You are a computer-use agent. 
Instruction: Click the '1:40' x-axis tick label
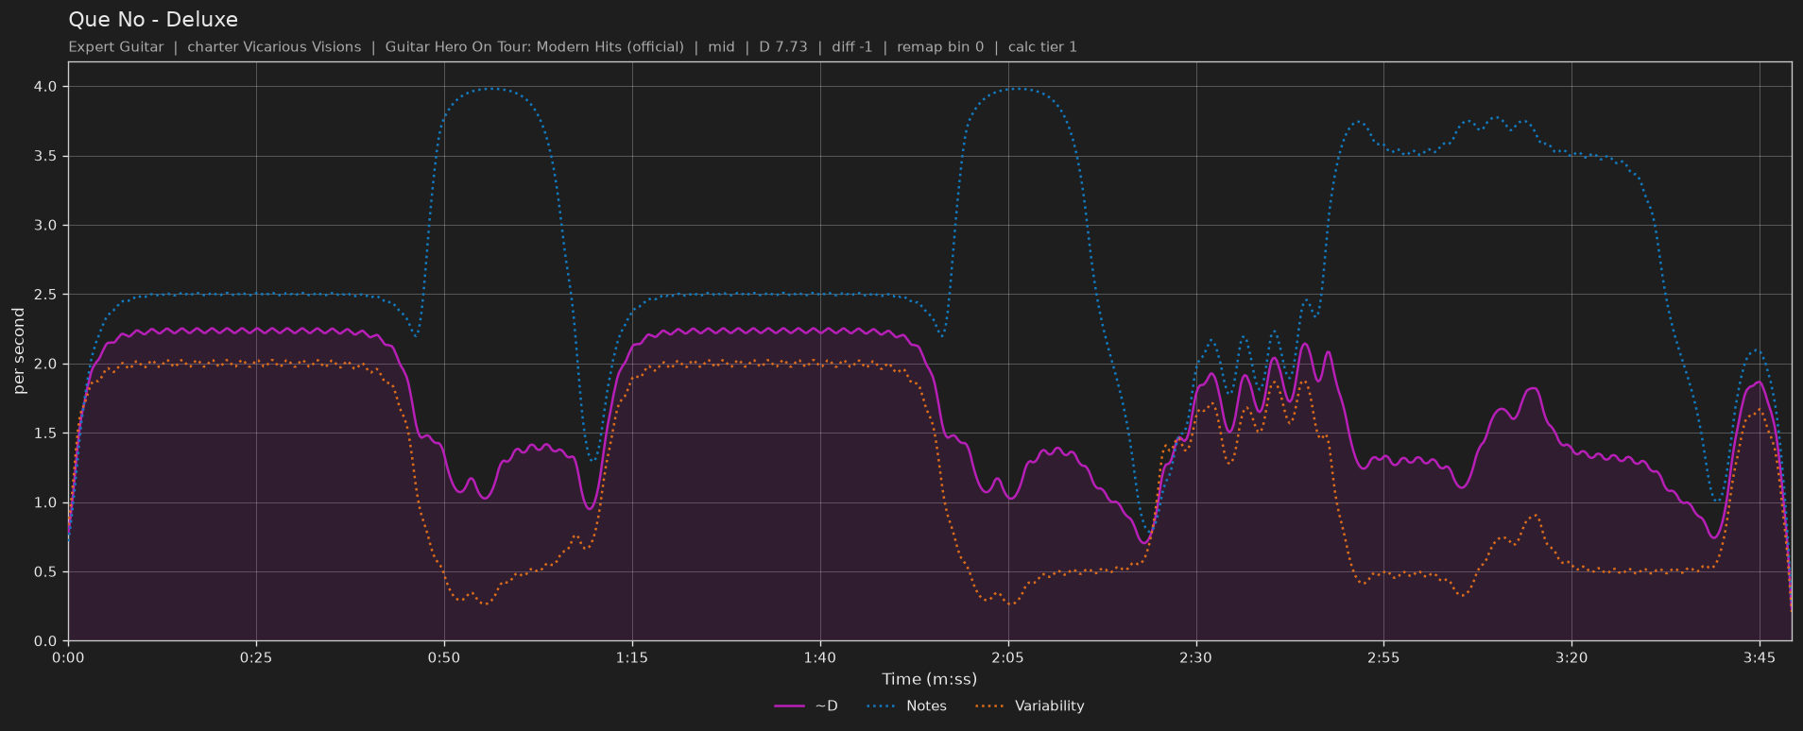pyautogui.click(x=819, y=657)
